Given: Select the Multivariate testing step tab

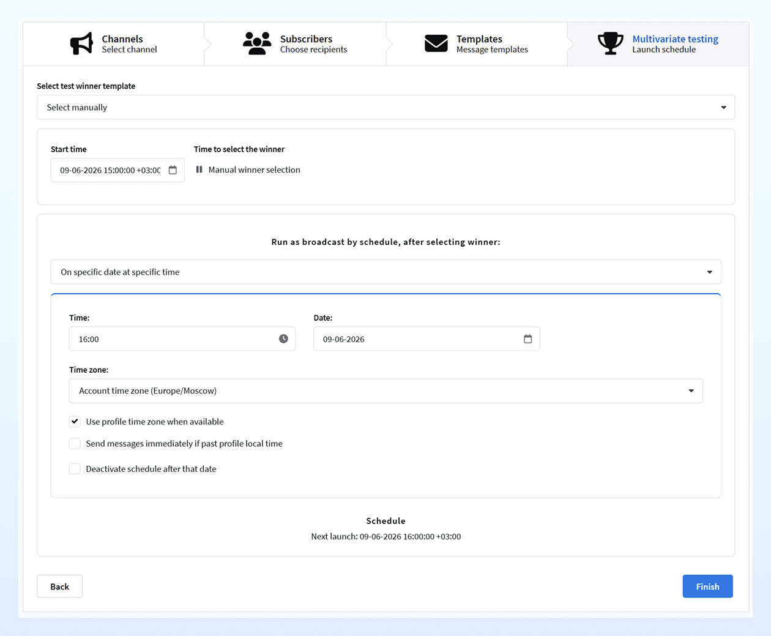Looking at the screenshot, I should [658, 44].
